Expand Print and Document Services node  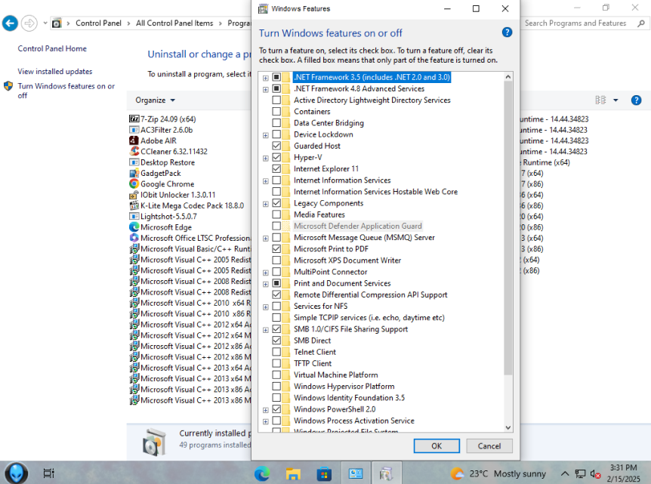click(x=266, y=284)
